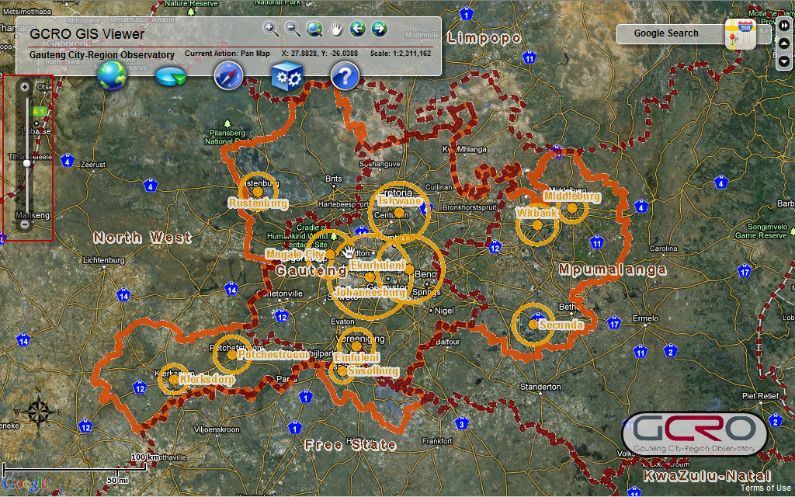The width and height of the screenshot is (795, 497).
Task: Click the down arrow button at top right
Action: [x=784, y=61]
